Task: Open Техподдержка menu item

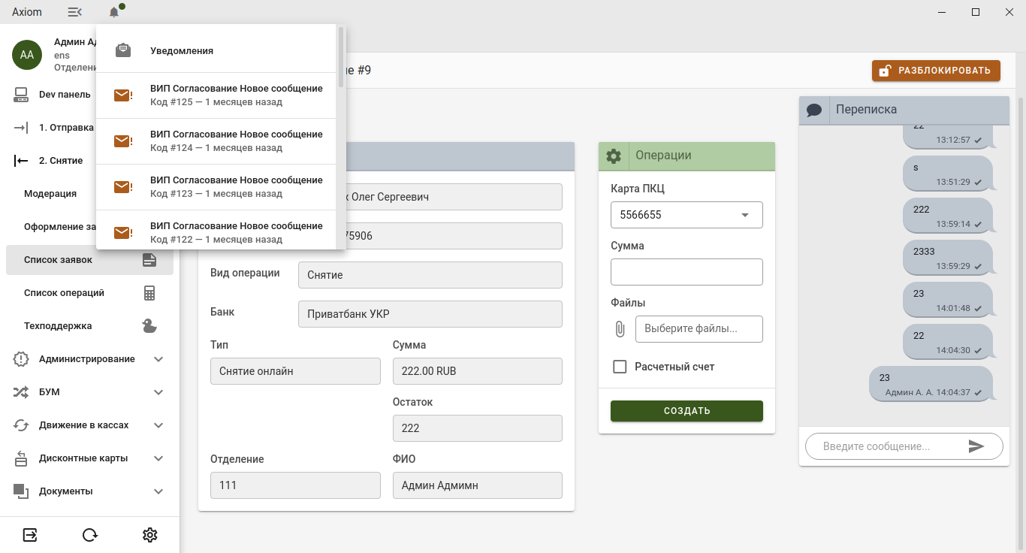Action: click(89, 326)
